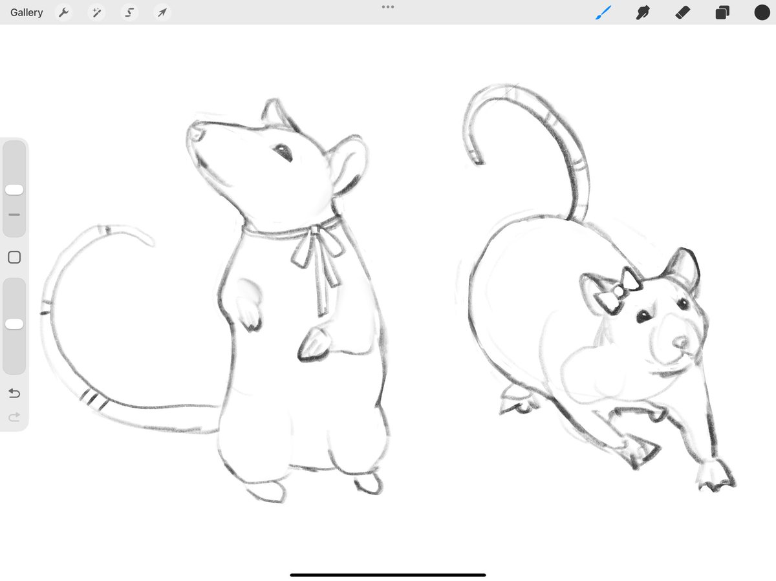
Task: Tap the three-dot multitasking menu at top
Action: (388, 7)
